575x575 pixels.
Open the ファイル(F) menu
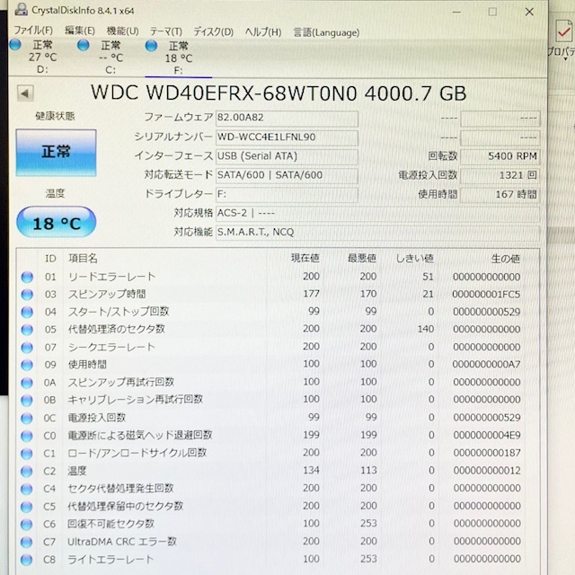pos(33,31)
